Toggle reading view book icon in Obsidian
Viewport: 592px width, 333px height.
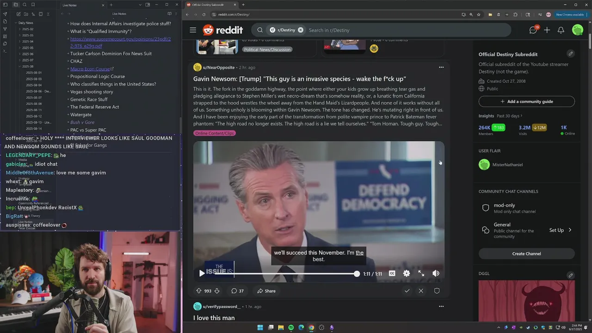[169, 14]
